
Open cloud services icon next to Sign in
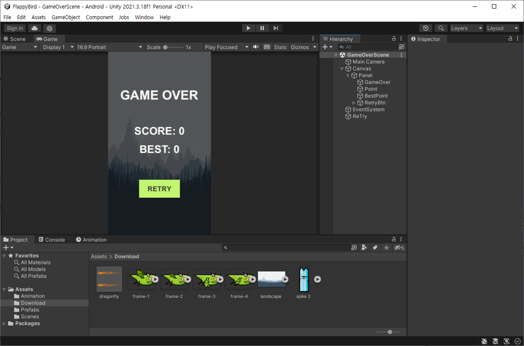tap(34, 28)
